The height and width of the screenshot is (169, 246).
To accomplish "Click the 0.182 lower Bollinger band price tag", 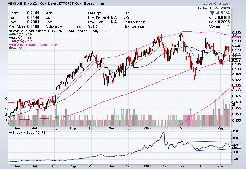I will pos(236,88).
